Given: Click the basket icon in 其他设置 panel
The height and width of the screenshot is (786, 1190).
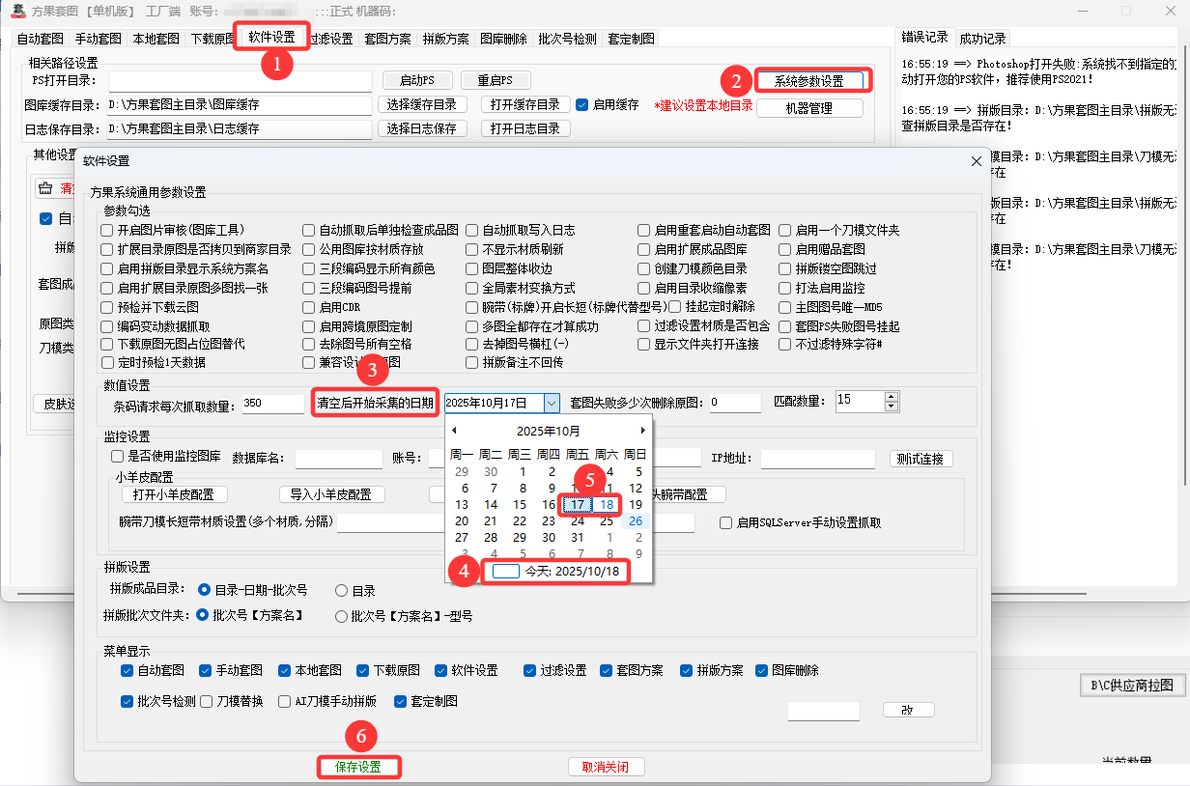Looking at the screenshot, I should [x=44, y=188].
